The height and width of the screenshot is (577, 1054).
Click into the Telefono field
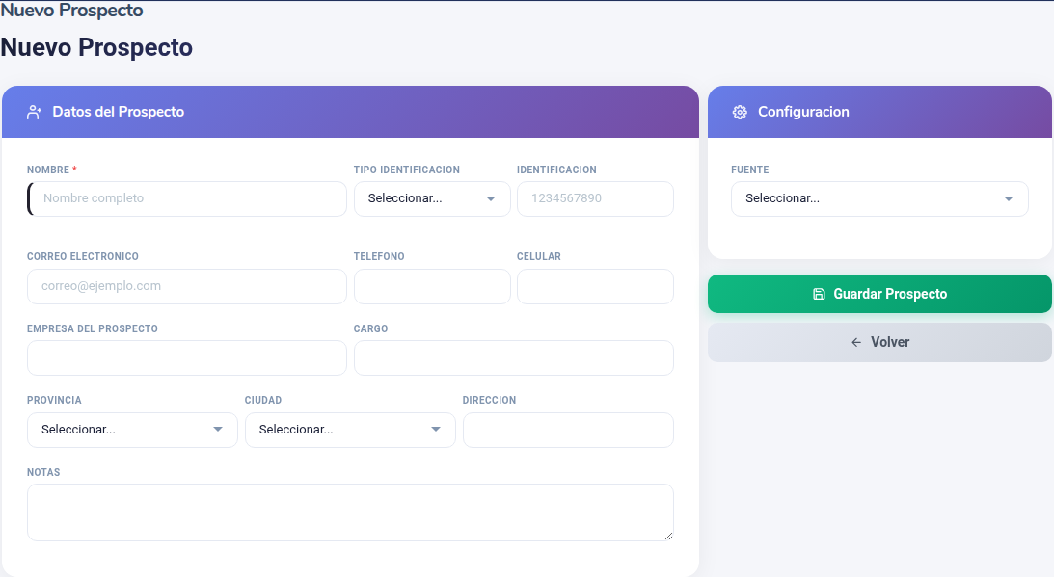pyautogui.click(x=432, y=286)
